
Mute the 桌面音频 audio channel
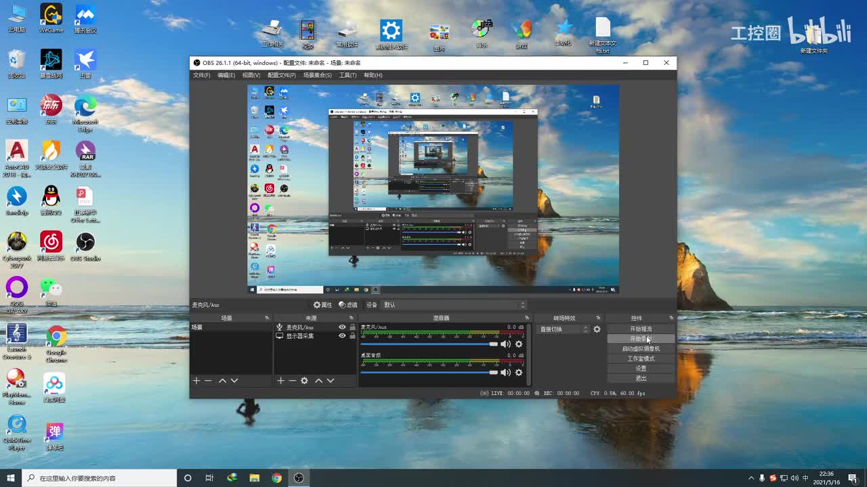point(505,373)
